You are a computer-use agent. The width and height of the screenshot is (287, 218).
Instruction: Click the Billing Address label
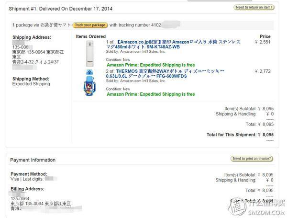(27, 189)
